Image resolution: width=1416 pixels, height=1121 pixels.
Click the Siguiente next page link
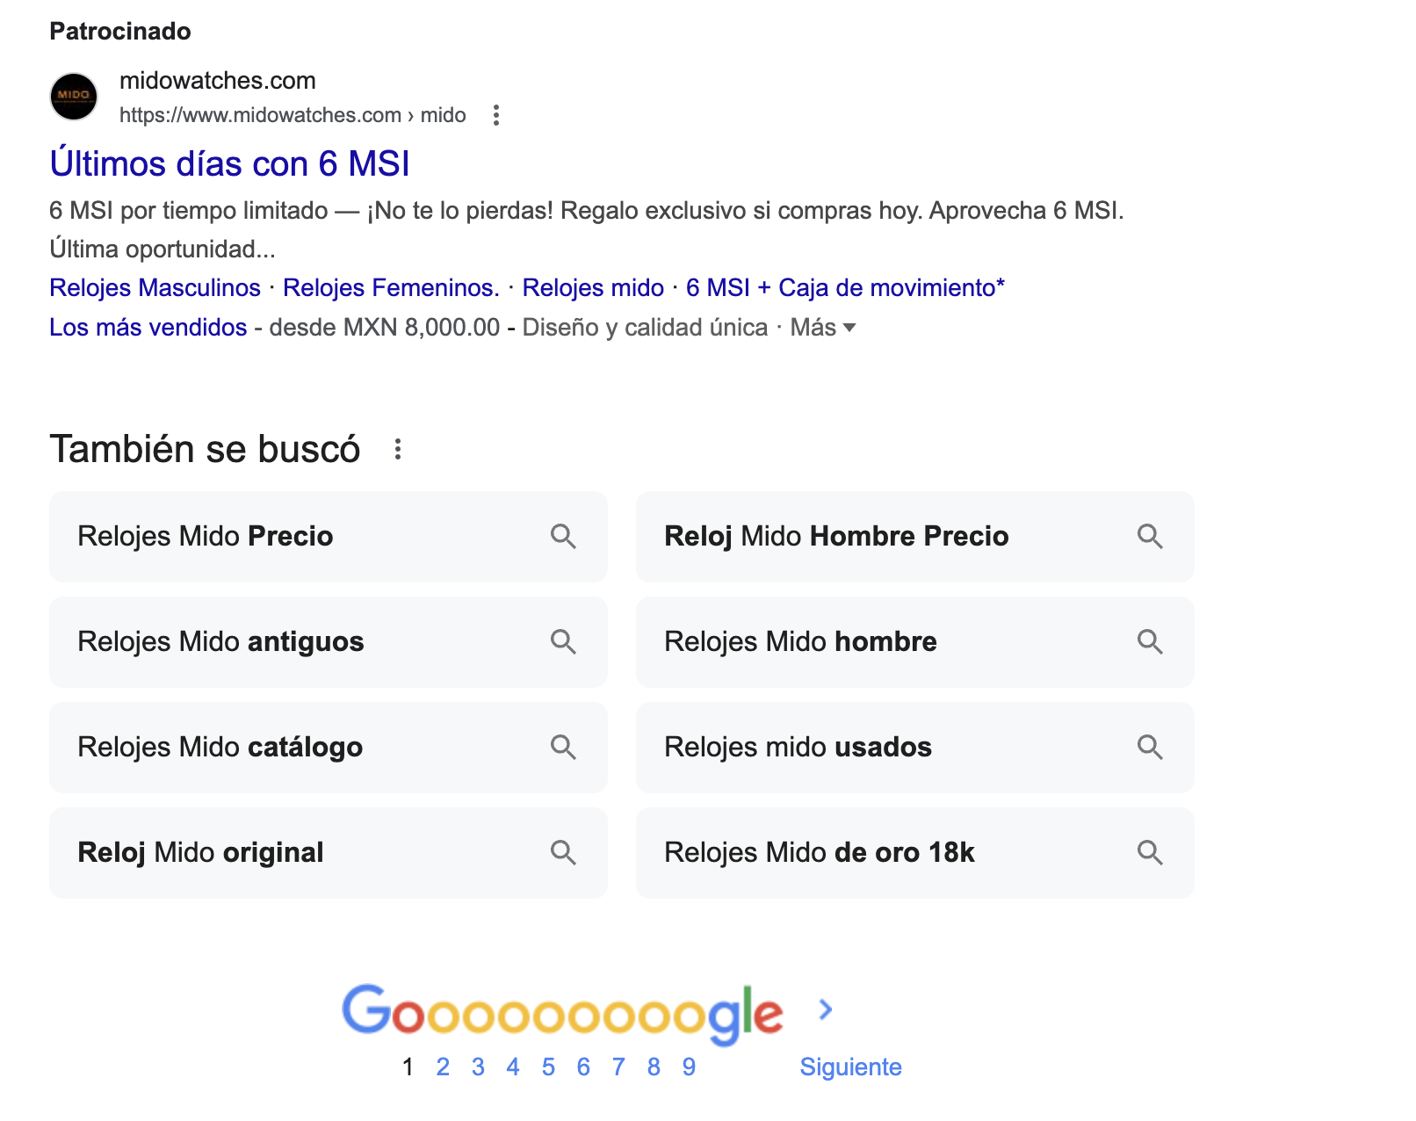coord(850,1067)
